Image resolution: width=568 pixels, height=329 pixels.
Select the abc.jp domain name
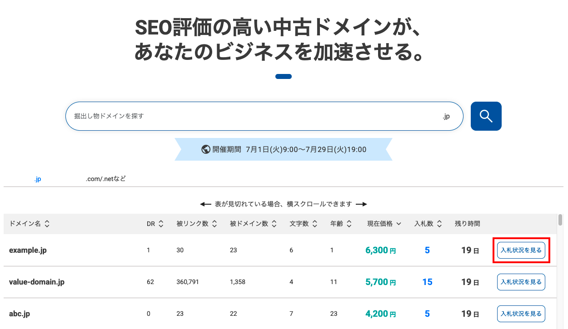(20, 314)
